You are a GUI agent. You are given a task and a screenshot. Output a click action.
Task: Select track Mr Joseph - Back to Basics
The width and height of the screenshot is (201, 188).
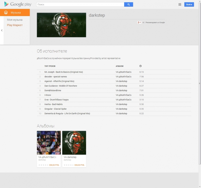(x=64, y=72)
